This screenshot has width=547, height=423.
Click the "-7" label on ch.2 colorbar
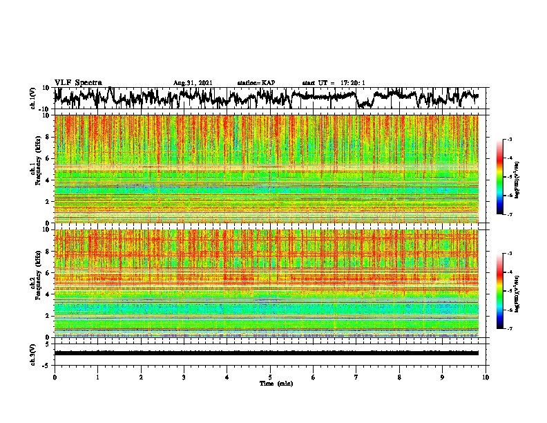pyautogui.click(x=510, y=328)
